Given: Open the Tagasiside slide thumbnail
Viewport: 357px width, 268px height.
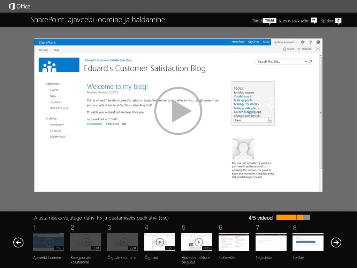Looking at the screenshot, I should point(271,242).
